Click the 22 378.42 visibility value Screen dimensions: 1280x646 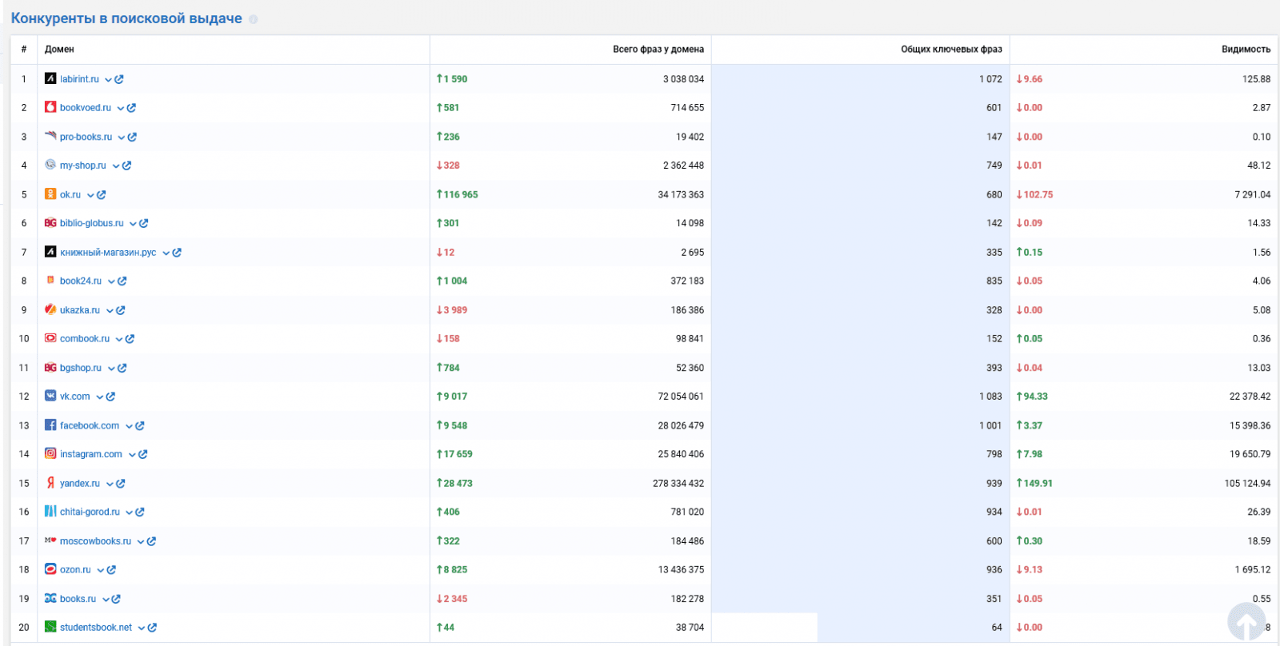click(x=1250, y=397)
